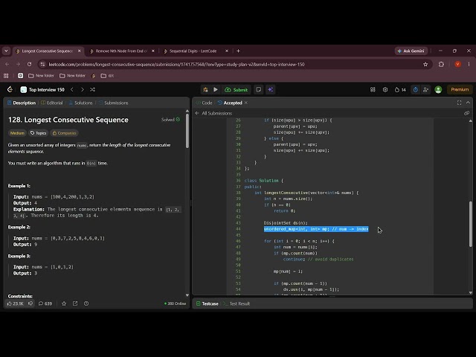This screenshot has height=357, width=476.
Task: Pick a random problem with shuffle icon
Action: 92,89
